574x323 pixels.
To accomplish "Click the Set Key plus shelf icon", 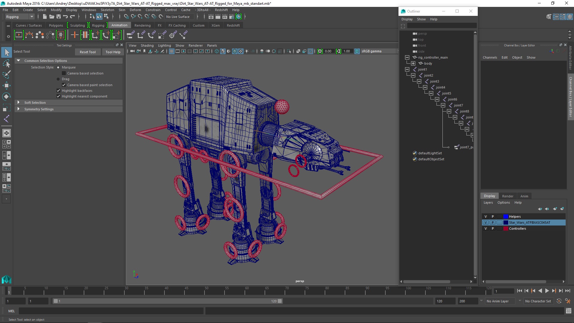I will click(x=74, y=35).
